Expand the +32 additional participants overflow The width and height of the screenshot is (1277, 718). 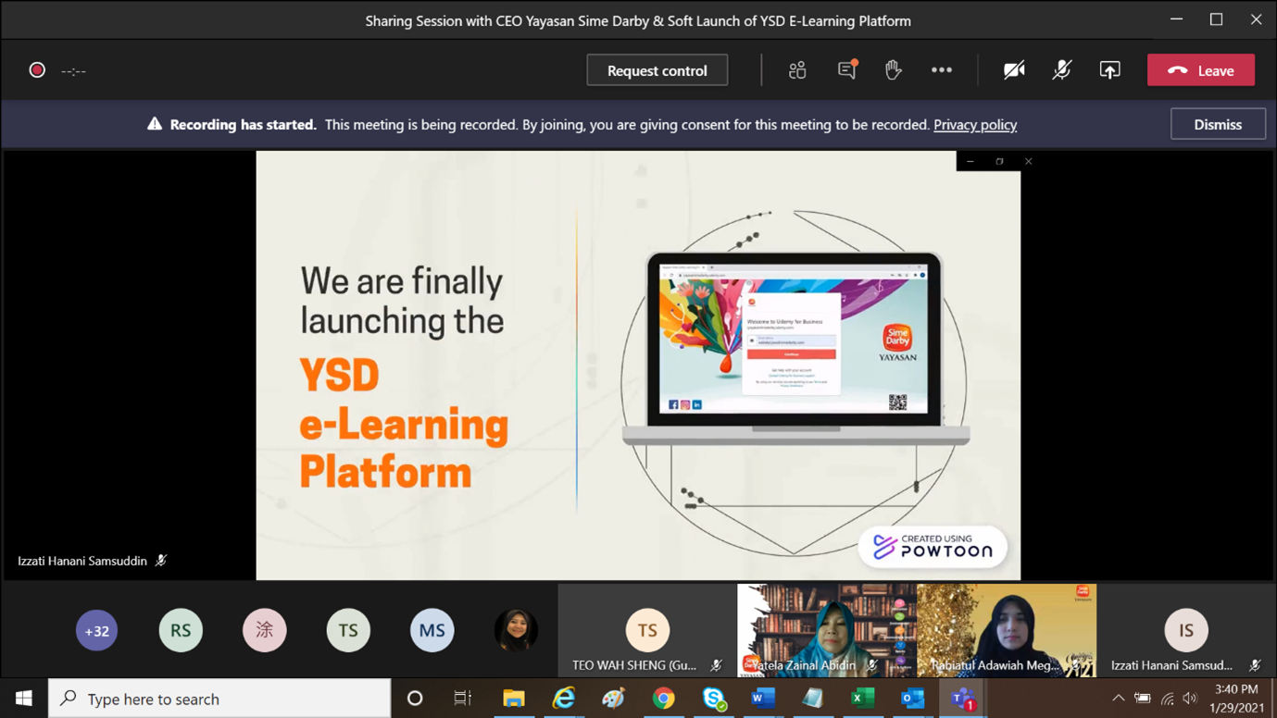96,631
